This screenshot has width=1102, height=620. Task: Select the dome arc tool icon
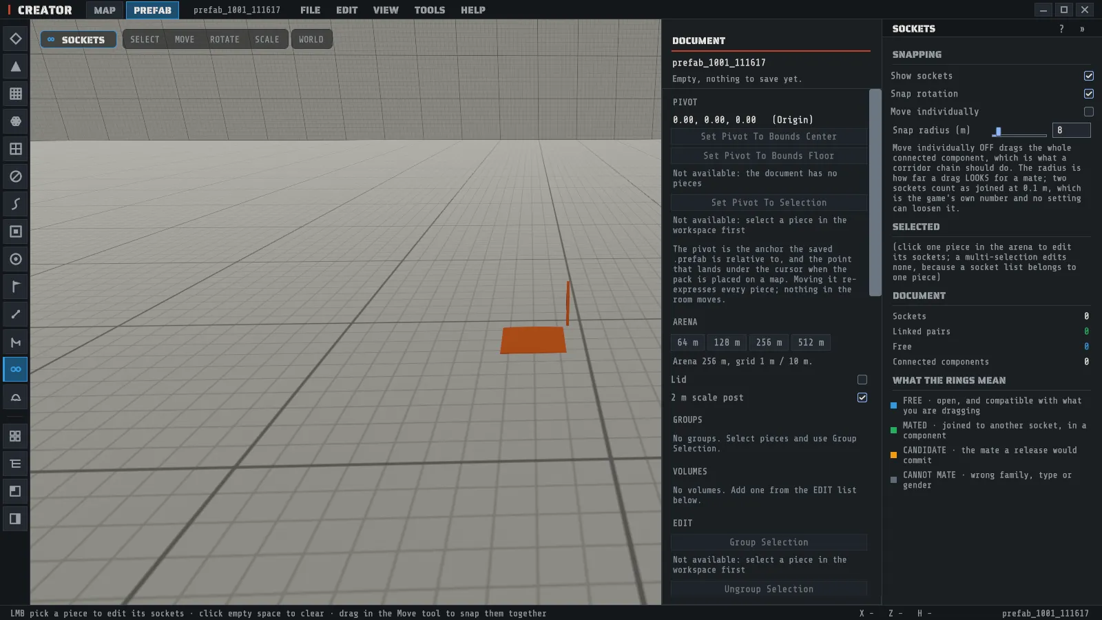[15, 397]
